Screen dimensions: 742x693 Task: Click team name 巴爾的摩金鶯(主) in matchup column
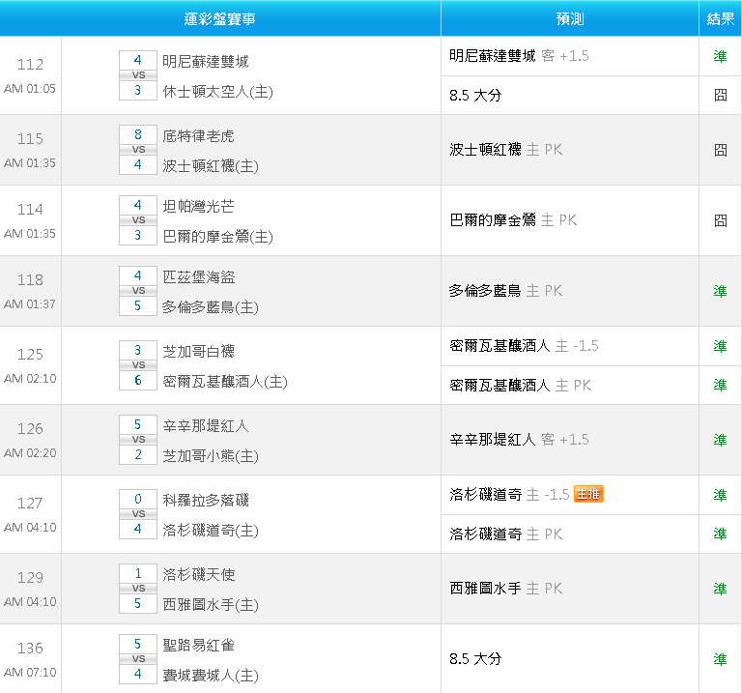(217, 236)
